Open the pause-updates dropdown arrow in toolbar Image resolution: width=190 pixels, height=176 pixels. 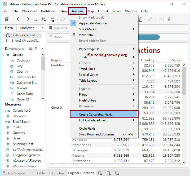(58, 19)
